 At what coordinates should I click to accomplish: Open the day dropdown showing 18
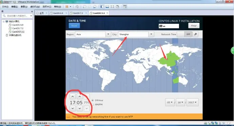coord(180,102)
